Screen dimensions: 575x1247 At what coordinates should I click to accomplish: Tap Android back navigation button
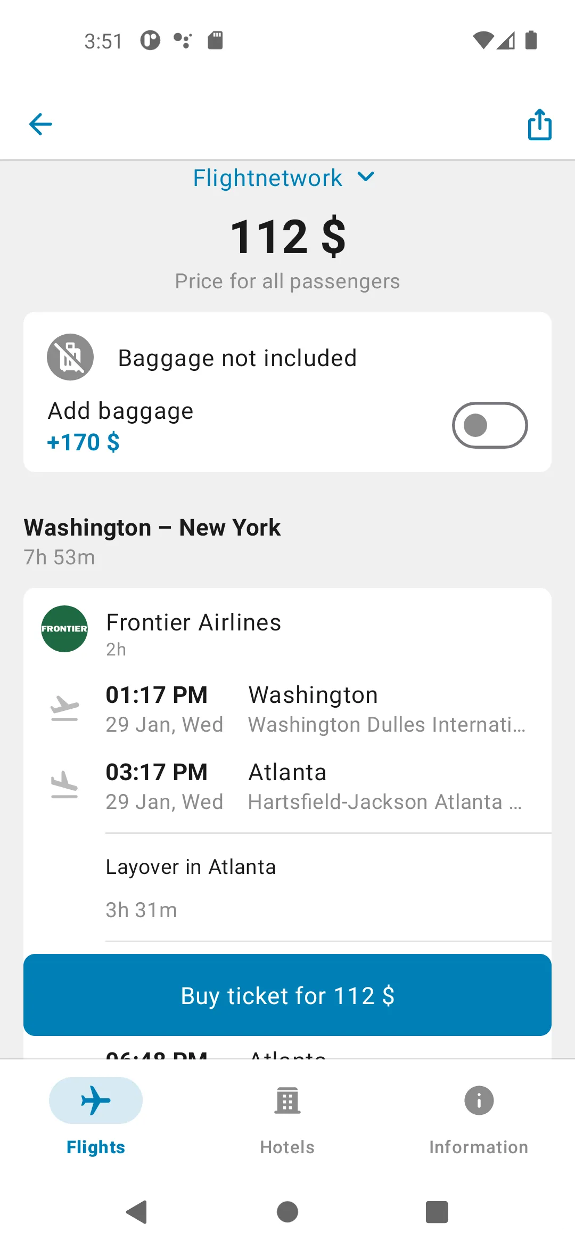tap(137, 1212)
